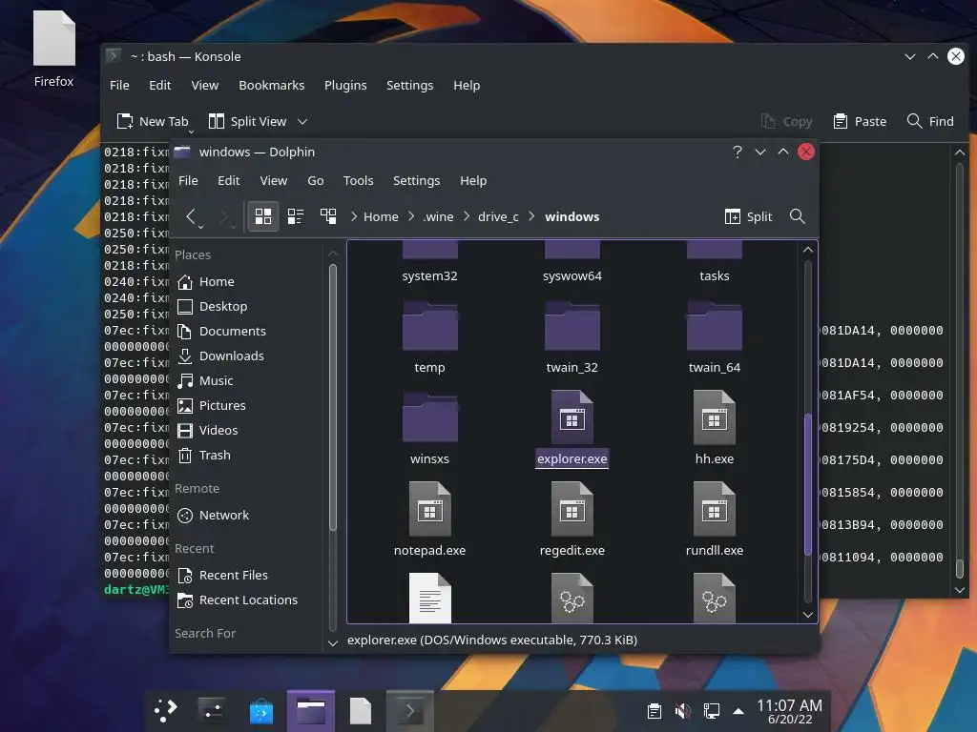Go back in Dolphin navigation
The image size is (977, 732).
tap(191, 216)
